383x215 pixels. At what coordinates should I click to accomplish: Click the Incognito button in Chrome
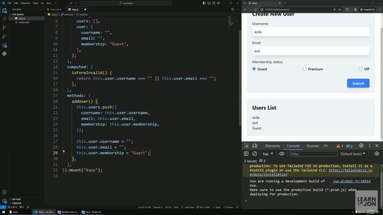click(367, 10)
